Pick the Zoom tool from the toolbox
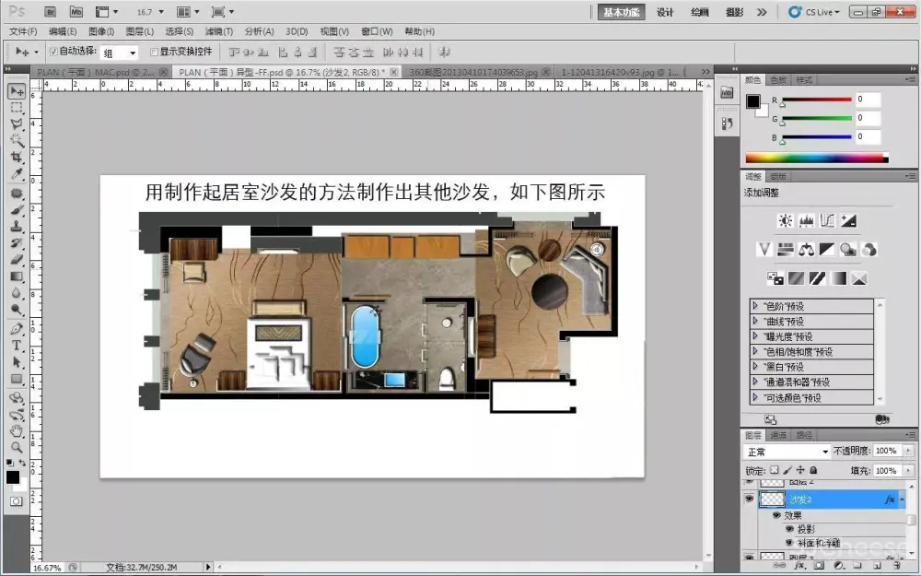Screen dimensions: 921x576 click(x=17, y=447)
